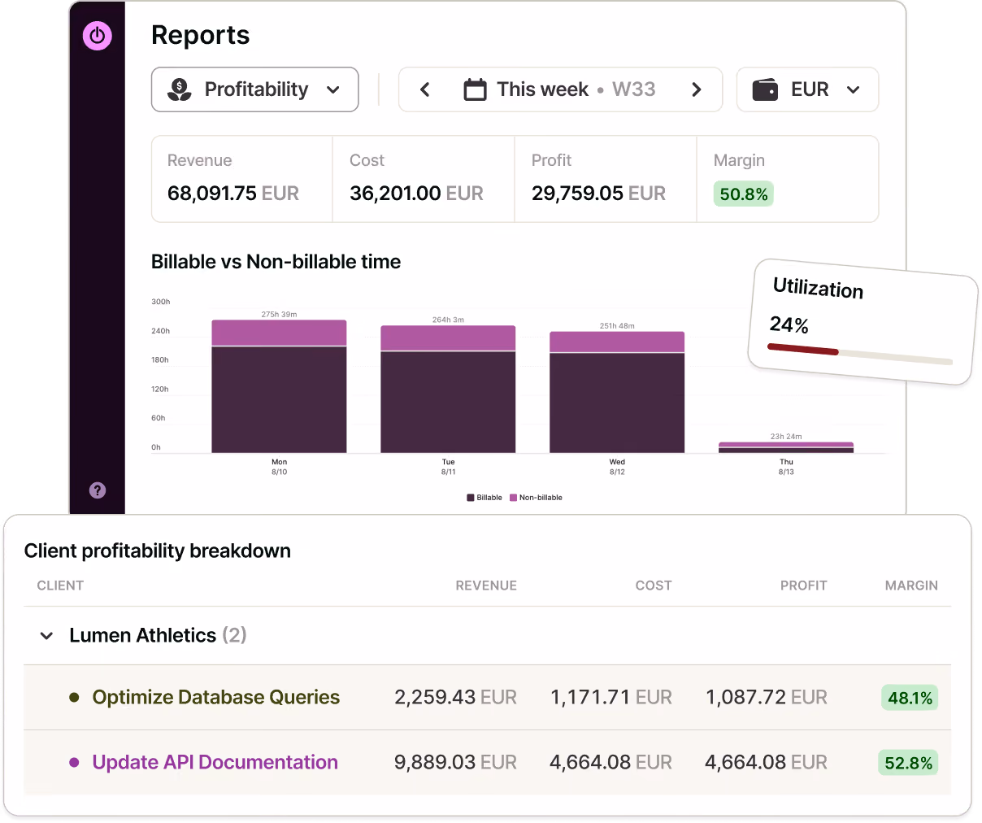Screen dimensions: 982x823
Task: Open the EUR currency dropdown
Action: pyautogui.click(x=807, y=89)
